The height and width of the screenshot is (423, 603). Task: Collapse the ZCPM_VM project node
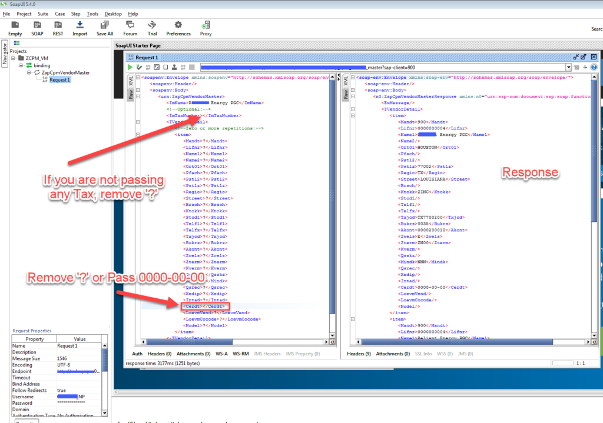click(x=13, y=58)
